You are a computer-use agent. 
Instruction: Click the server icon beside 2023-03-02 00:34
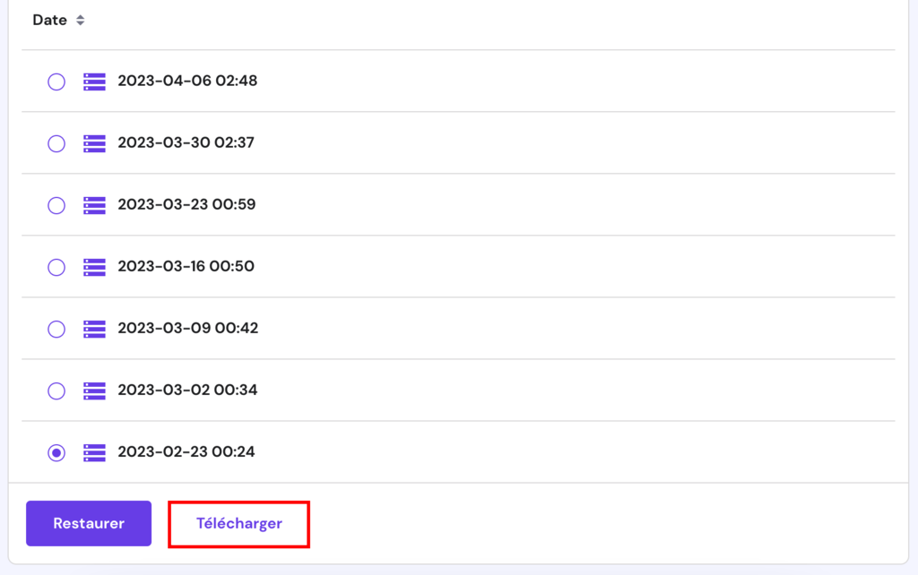click(x=94, y=390)
